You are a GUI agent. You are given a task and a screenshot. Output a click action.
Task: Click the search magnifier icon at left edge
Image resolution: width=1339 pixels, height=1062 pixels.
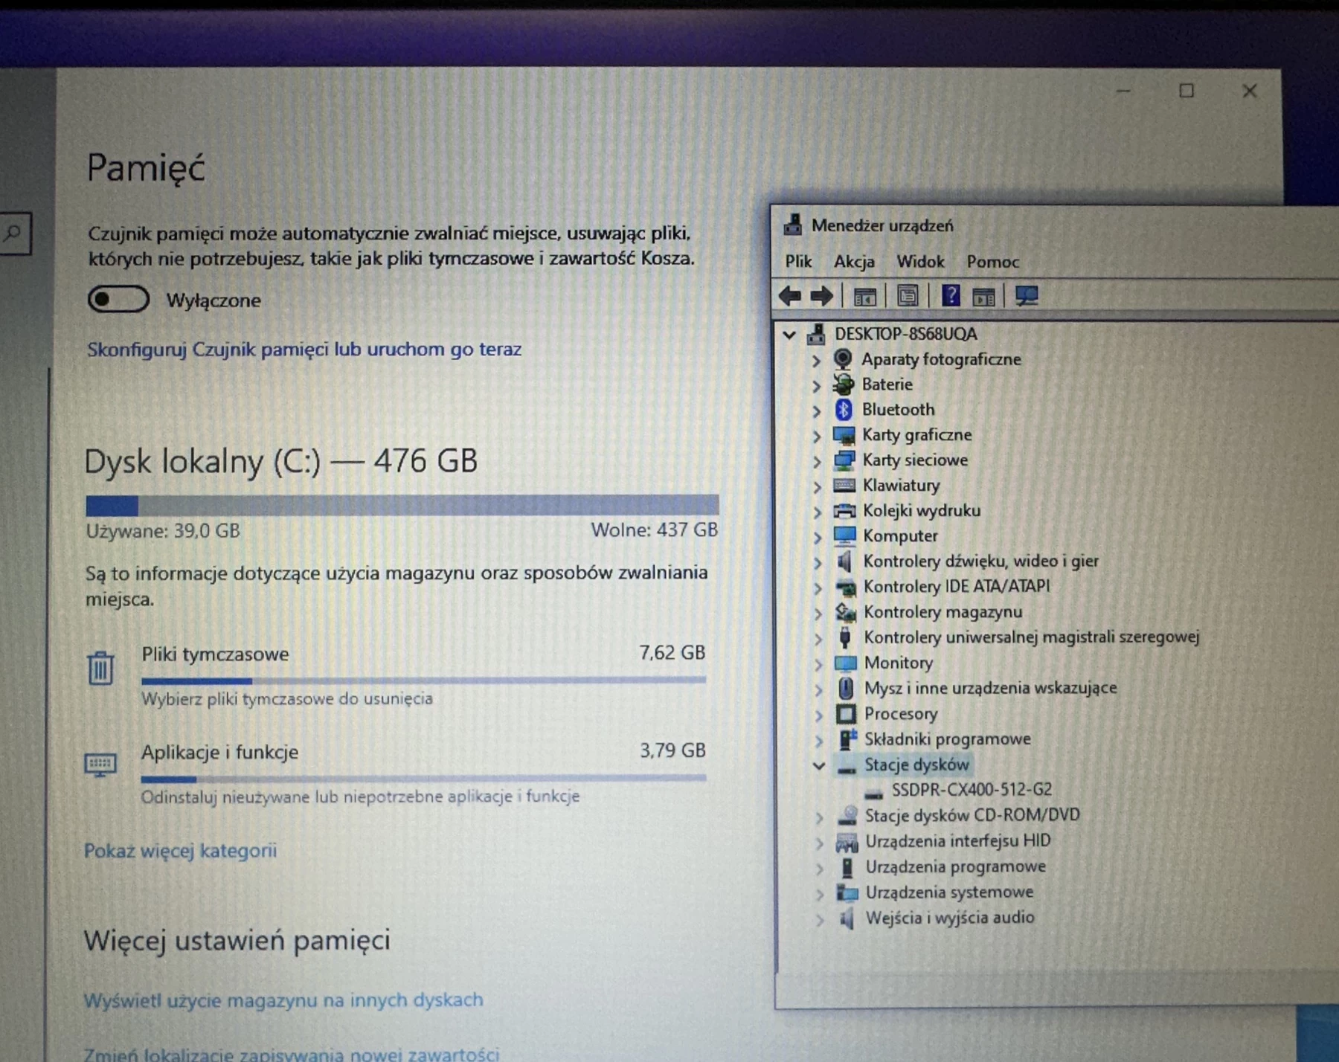(x=13, y=234)
